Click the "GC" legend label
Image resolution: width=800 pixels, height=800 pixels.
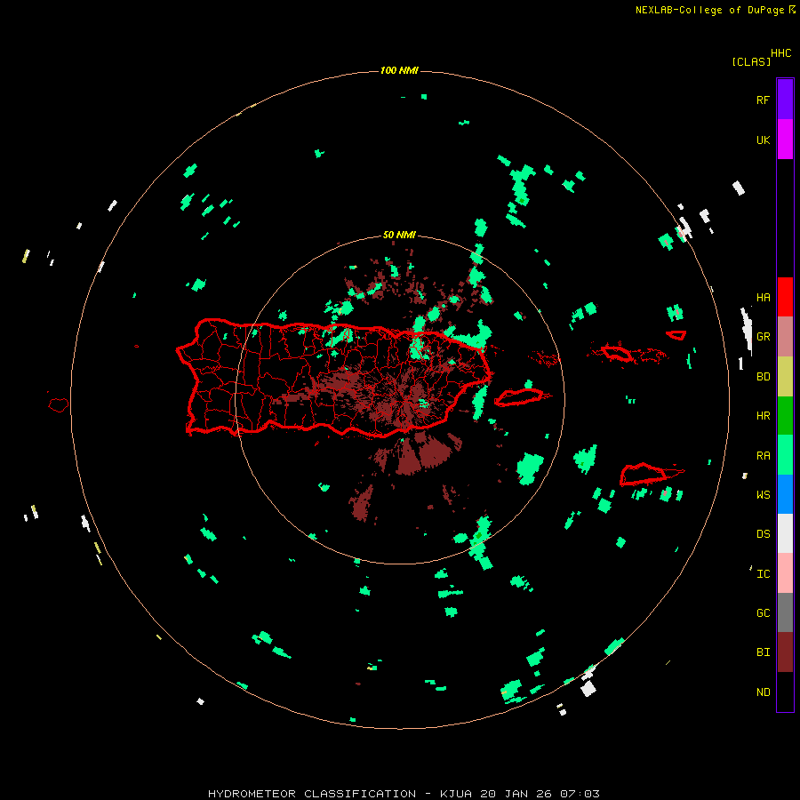tap(763, 613)
